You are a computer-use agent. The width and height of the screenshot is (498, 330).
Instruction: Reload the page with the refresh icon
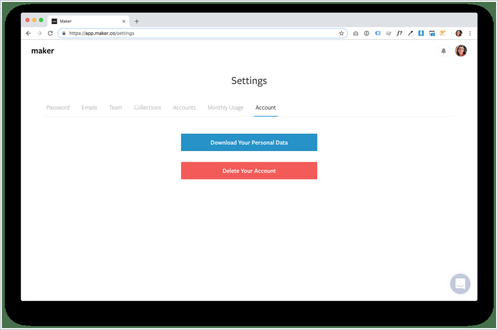click(50, 33)
